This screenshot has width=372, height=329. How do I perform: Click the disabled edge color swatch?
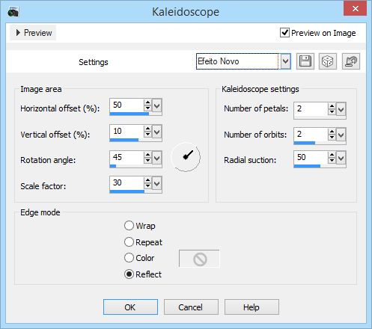(x=199, y=259)
